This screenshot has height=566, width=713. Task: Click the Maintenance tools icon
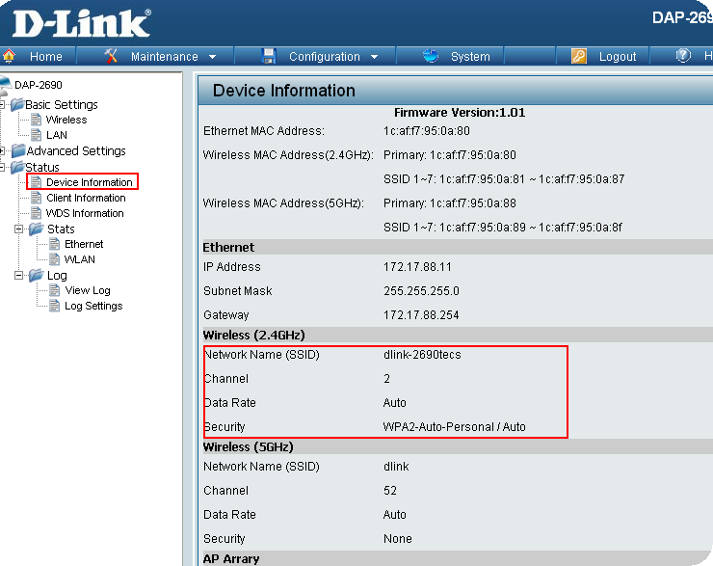111,56
